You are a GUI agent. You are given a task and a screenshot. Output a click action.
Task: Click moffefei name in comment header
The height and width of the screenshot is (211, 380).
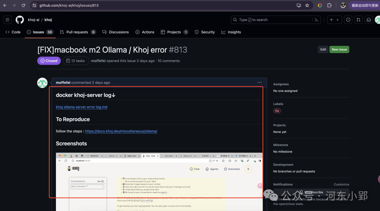pos(63,83)
